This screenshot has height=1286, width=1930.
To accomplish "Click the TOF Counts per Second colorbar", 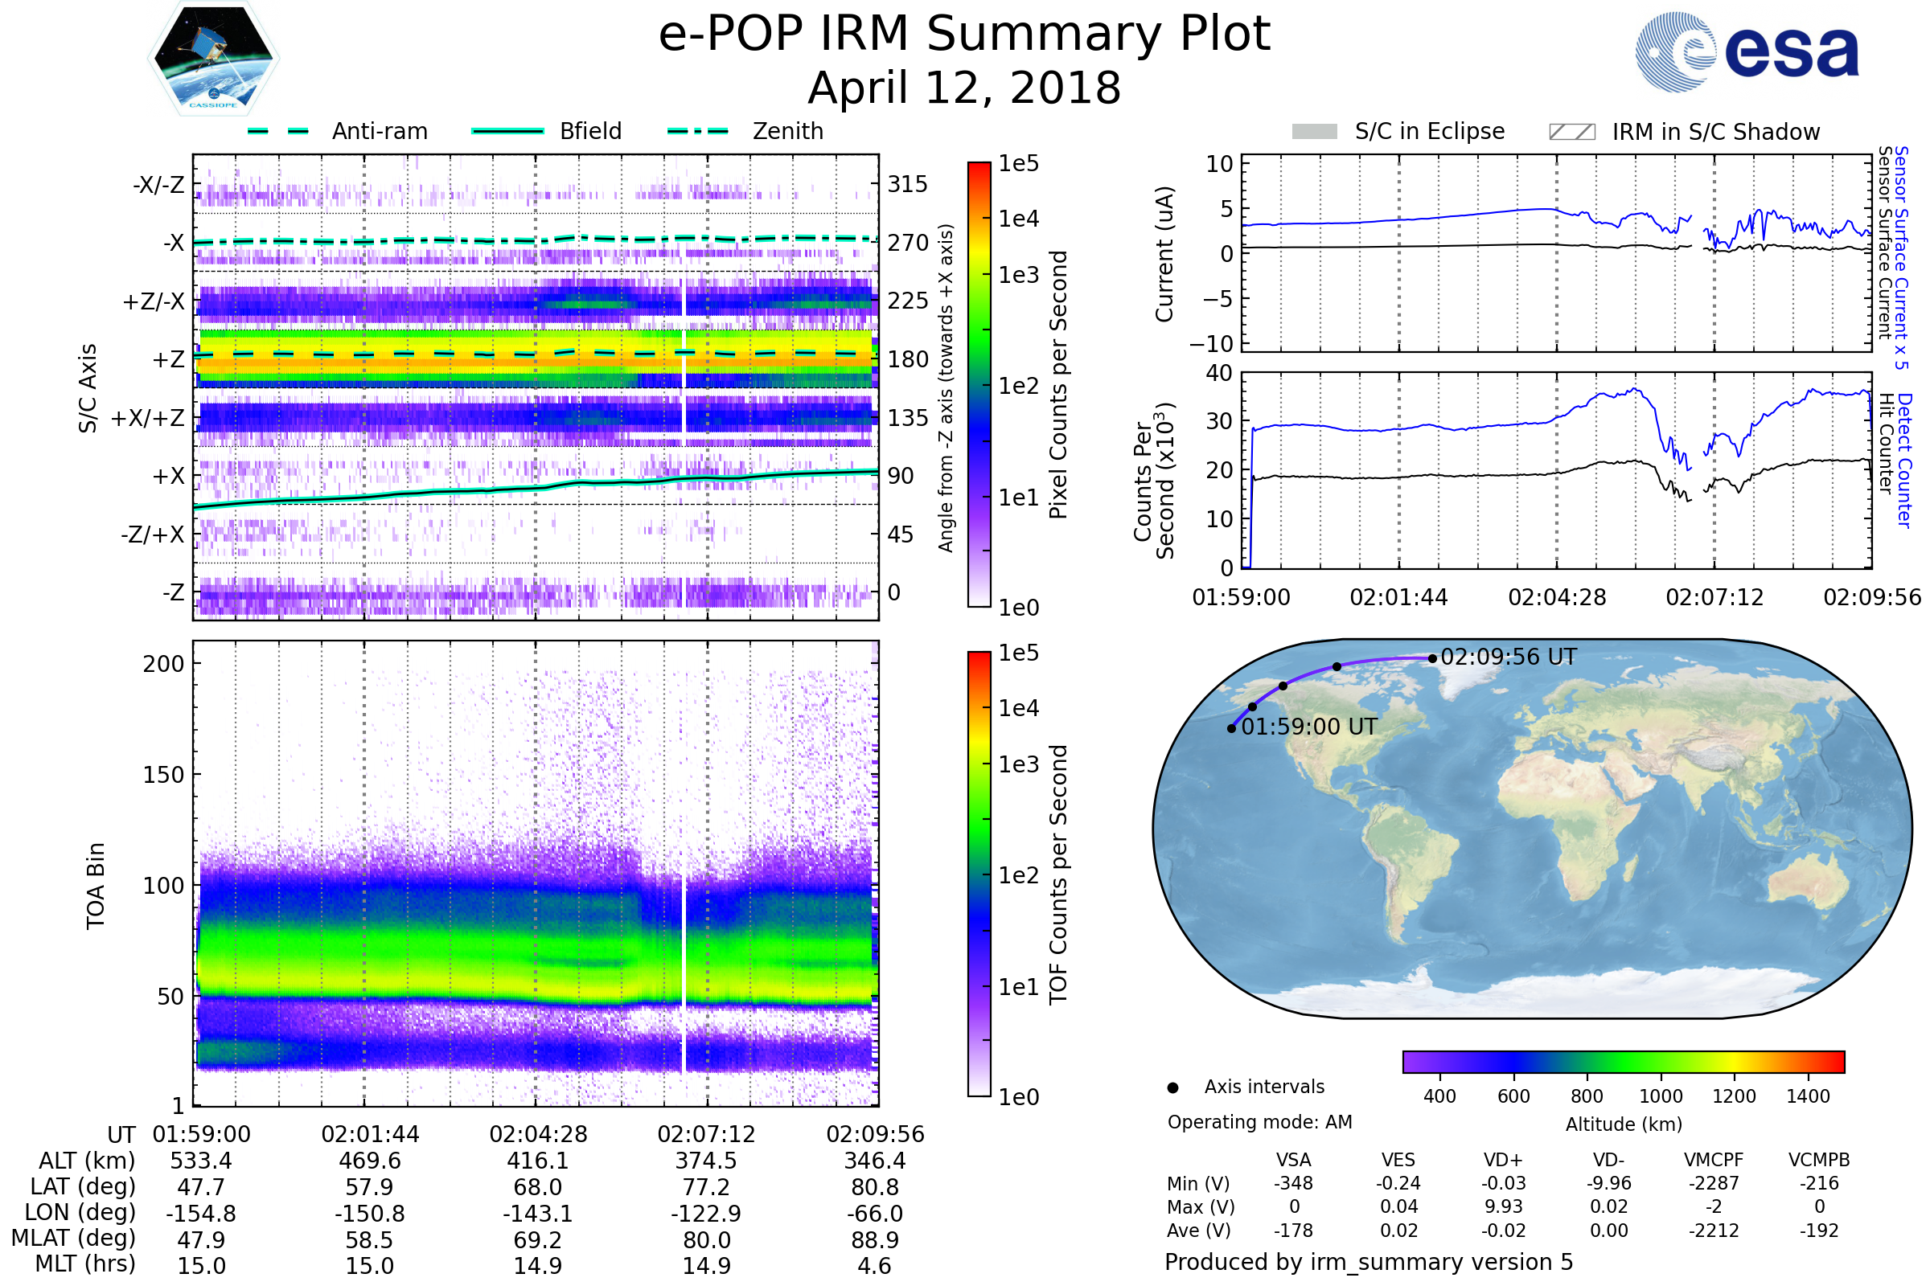I will [x=979, y=874].
